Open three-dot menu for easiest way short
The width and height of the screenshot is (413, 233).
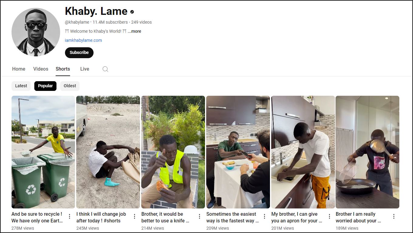[265, 216]
